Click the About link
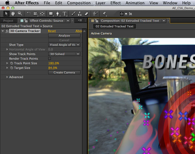 click(79, 31)
